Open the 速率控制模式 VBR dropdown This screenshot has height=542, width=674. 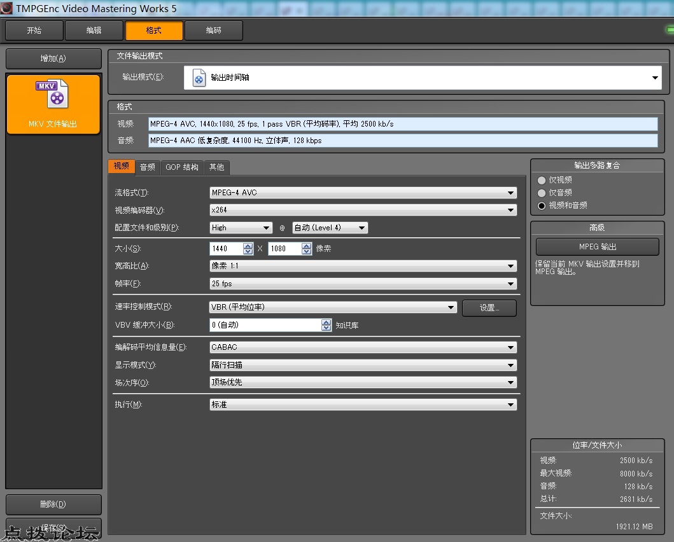(333, 307)
